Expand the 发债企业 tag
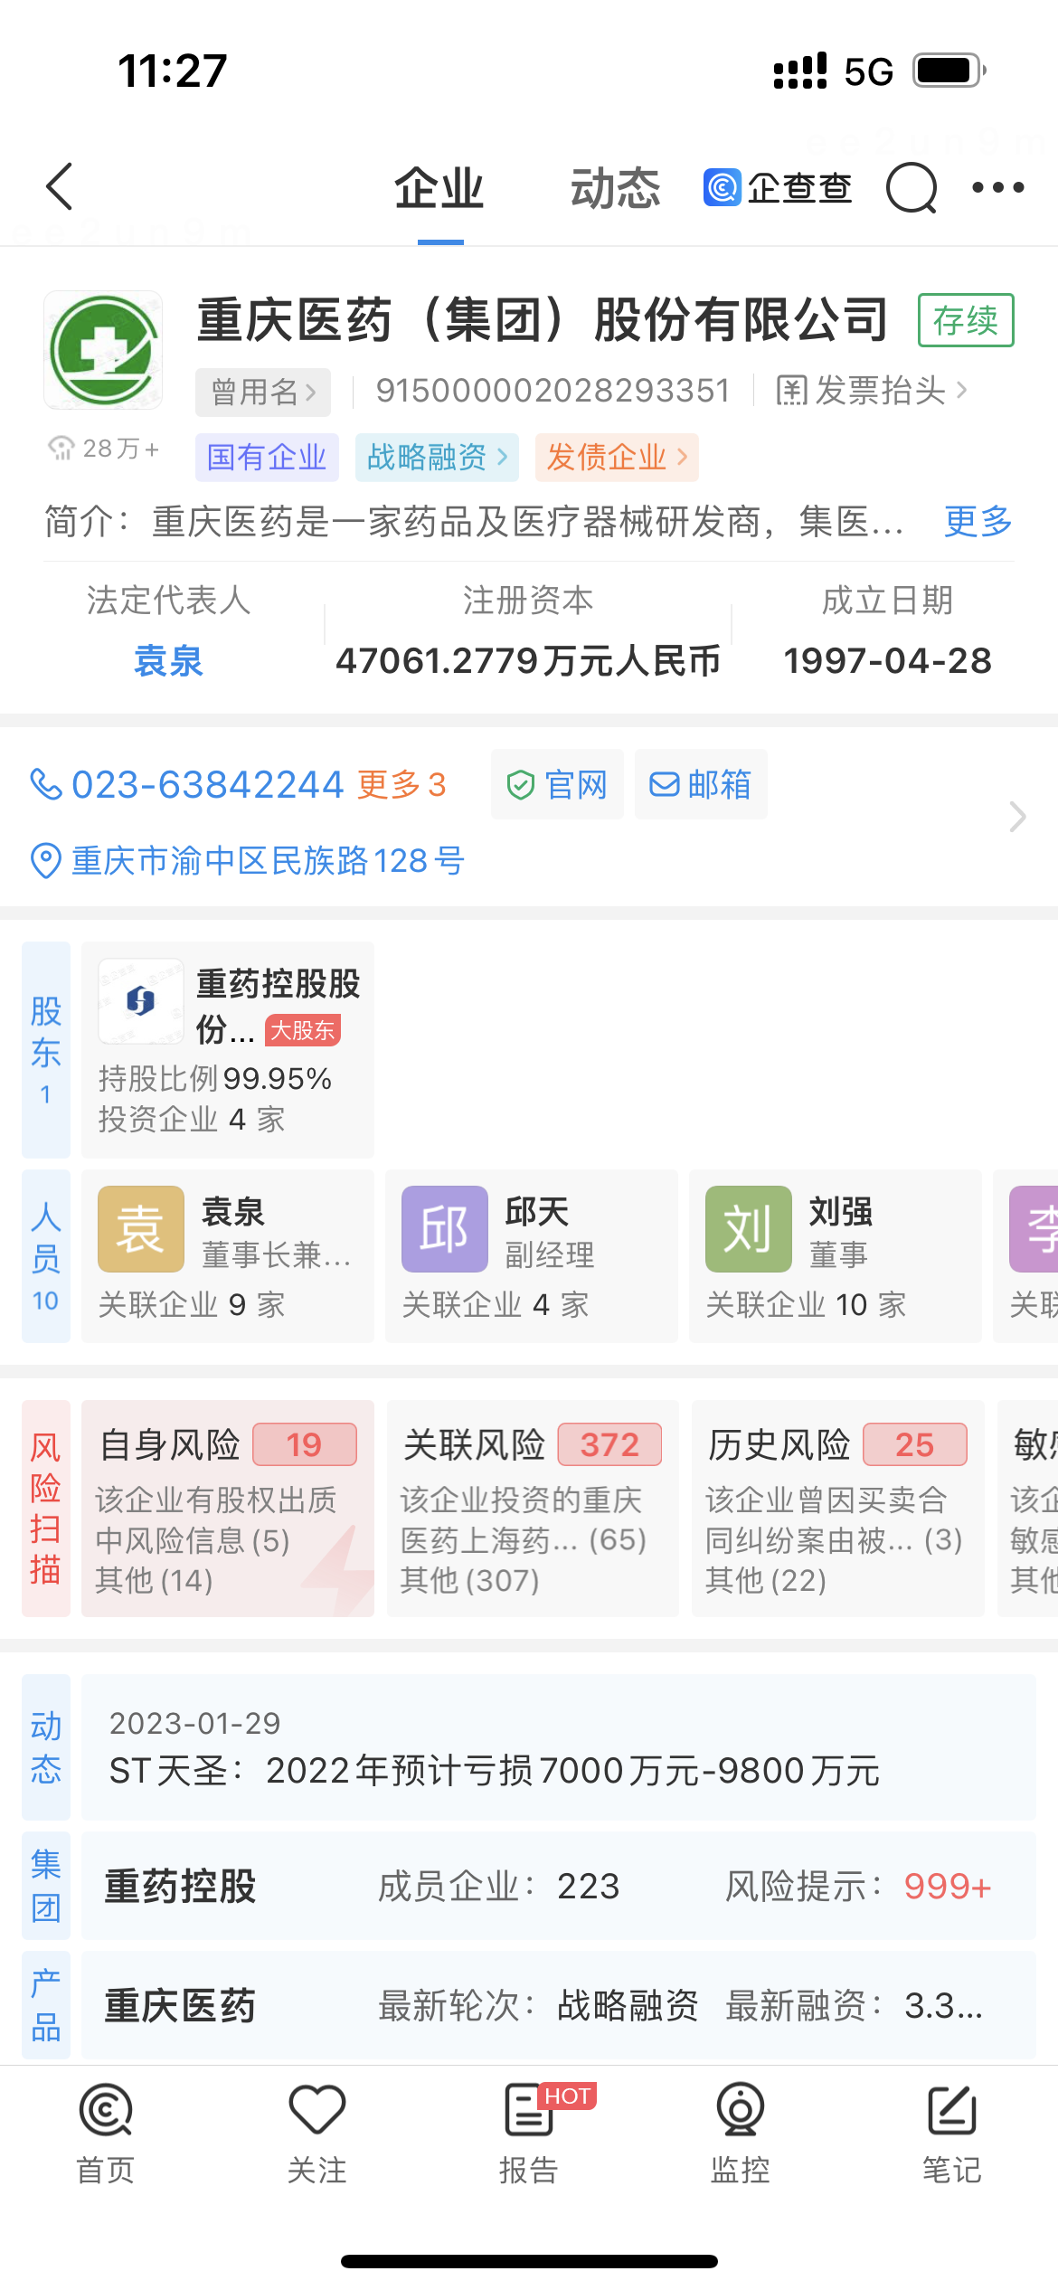1058x2290 pixels. (617, 458)
